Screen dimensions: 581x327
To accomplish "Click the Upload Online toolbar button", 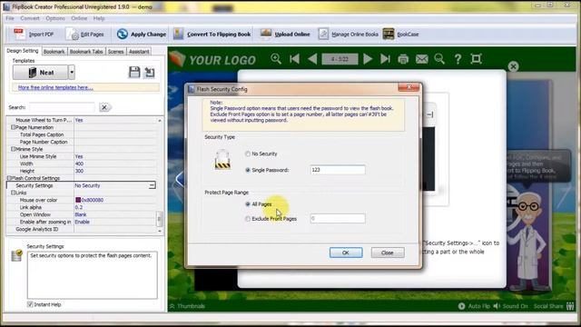I will (285, 35).
